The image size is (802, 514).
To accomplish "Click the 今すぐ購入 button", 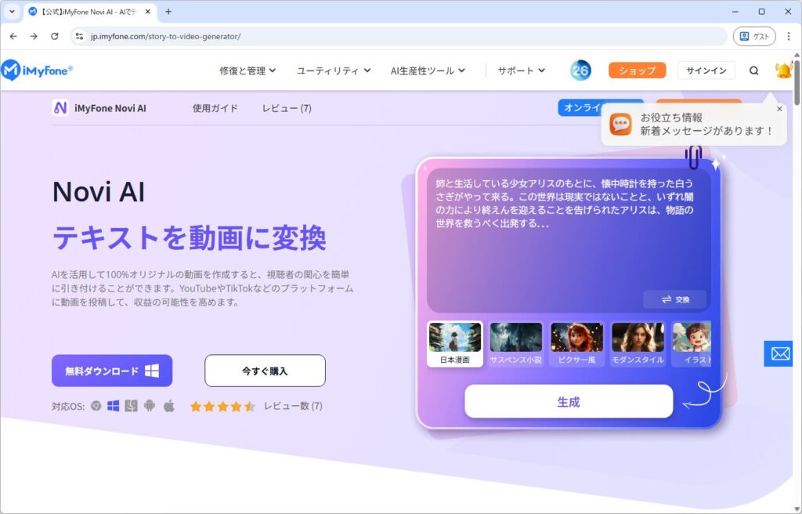I will 265,371.
